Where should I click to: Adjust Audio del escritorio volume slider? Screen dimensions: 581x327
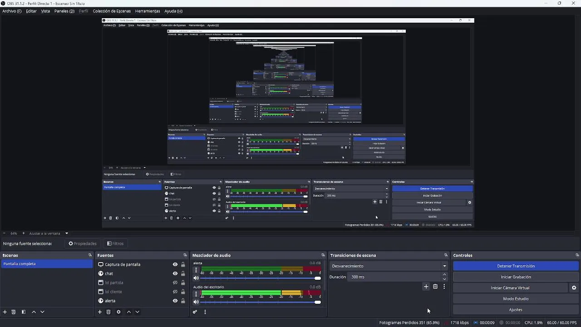pos(261,302)
